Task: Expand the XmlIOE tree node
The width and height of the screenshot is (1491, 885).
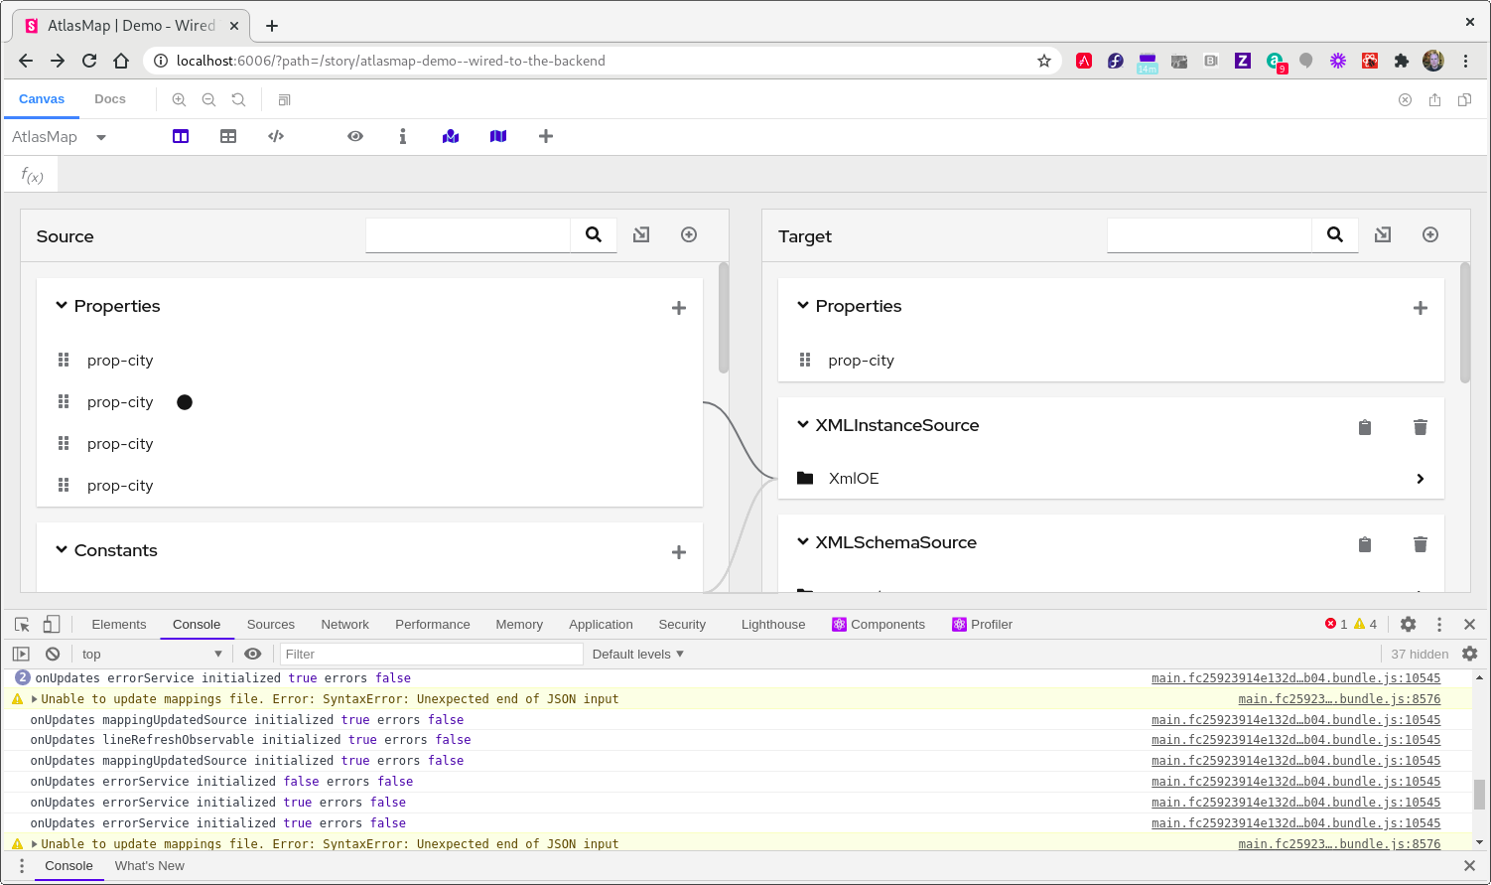Action: pos(1420,478)
